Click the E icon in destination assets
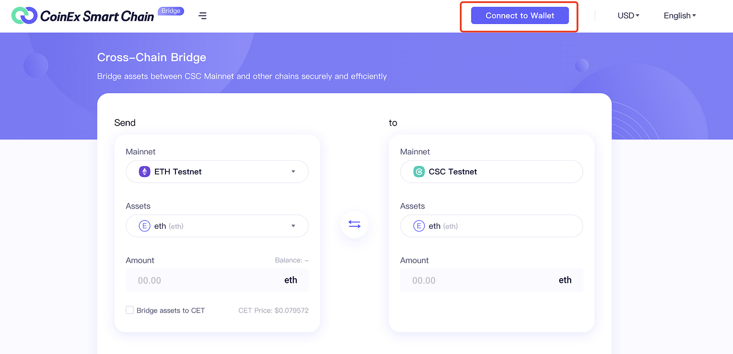733x354 pixels. tap(419, 226)
